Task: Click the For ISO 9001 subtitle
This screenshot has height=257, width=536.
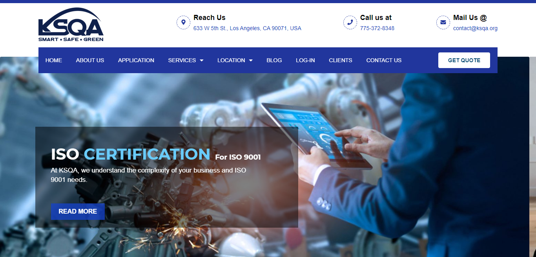Action: (x=238, y=157)
